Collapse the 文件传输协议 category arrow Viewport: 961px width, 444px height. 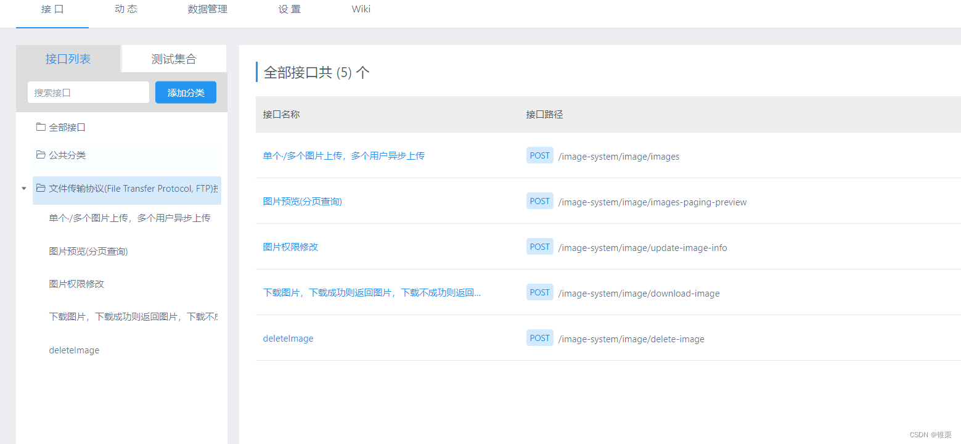point(24,189)
